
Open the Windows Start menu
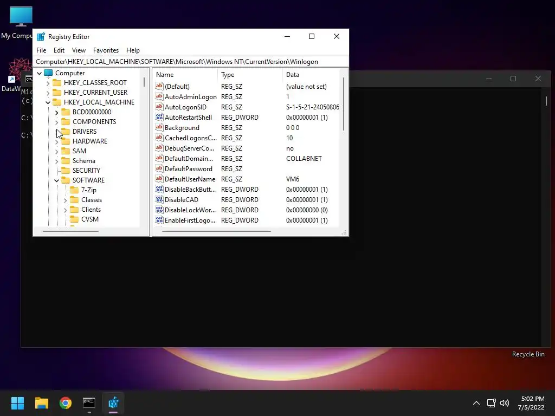click(x=17, y=403)
